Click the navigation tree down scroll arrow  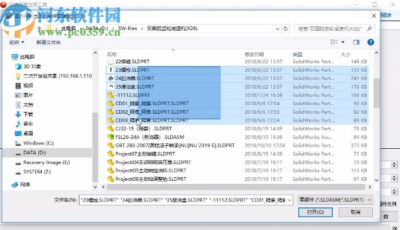pyautogui.click(x=95, y=187)
